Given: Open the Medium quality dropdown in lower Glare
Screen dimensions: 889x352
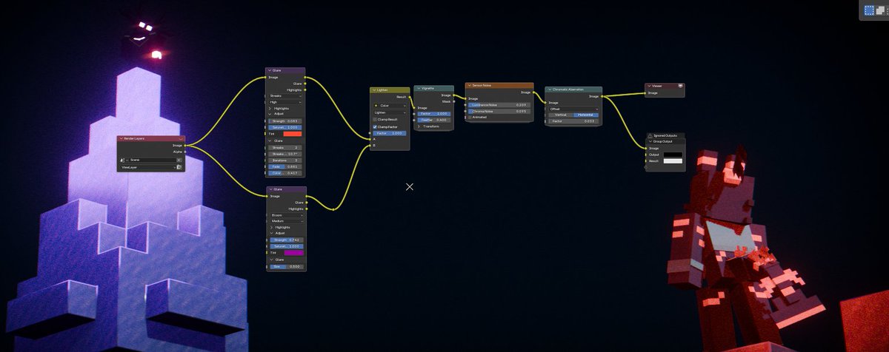Looking at the screenshot, I should pos(285,221).
